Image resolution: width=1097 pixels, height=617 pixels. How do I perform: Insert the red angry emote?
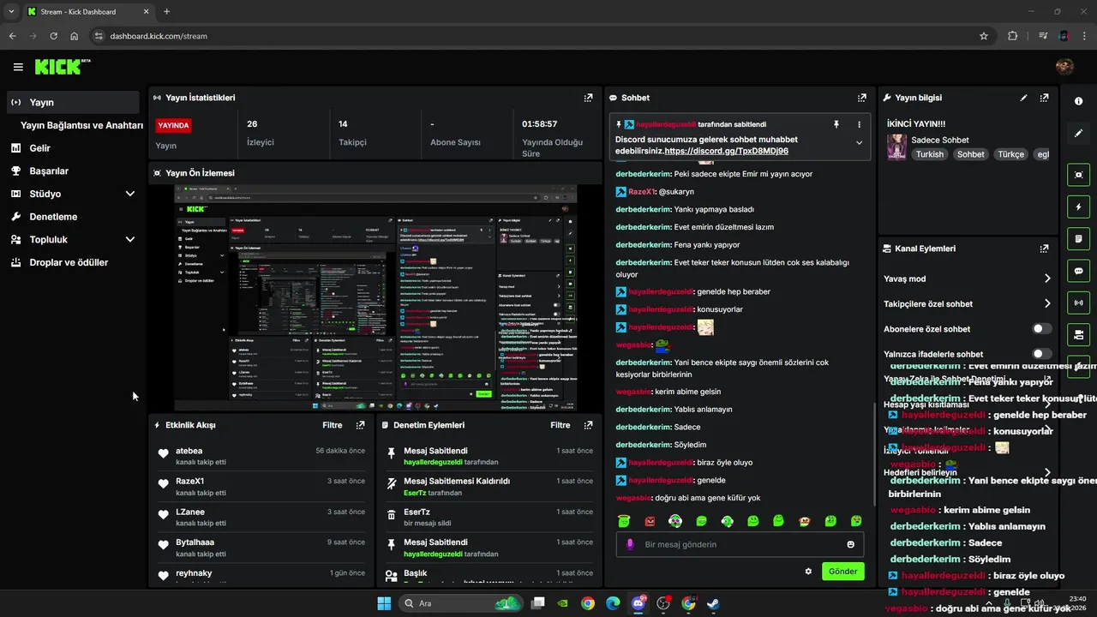click(650, 520)
